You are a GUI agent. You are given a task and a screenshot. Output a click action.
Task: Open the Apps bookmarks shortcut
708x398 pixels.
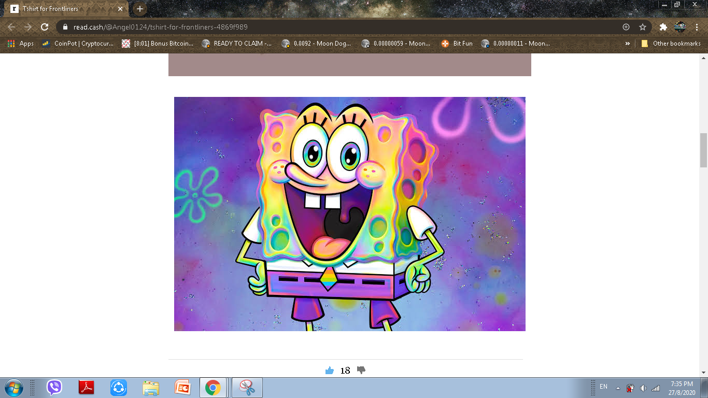21,44
